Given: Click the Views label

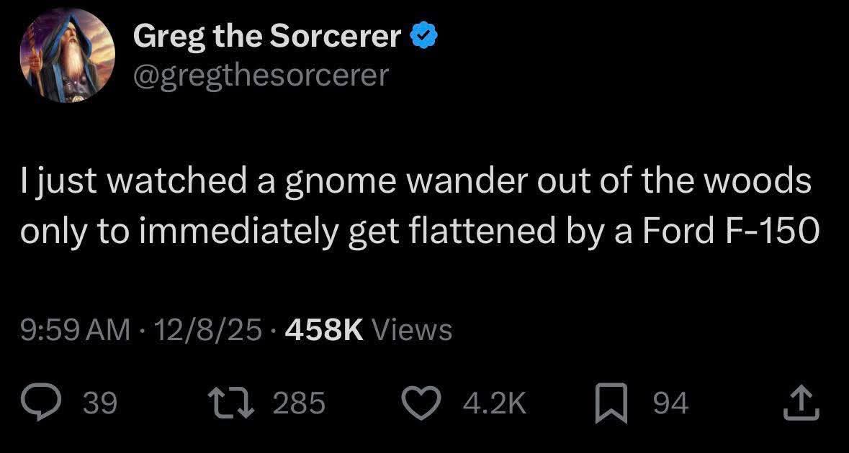Looking at the screenshot, I should coord(415,330).
